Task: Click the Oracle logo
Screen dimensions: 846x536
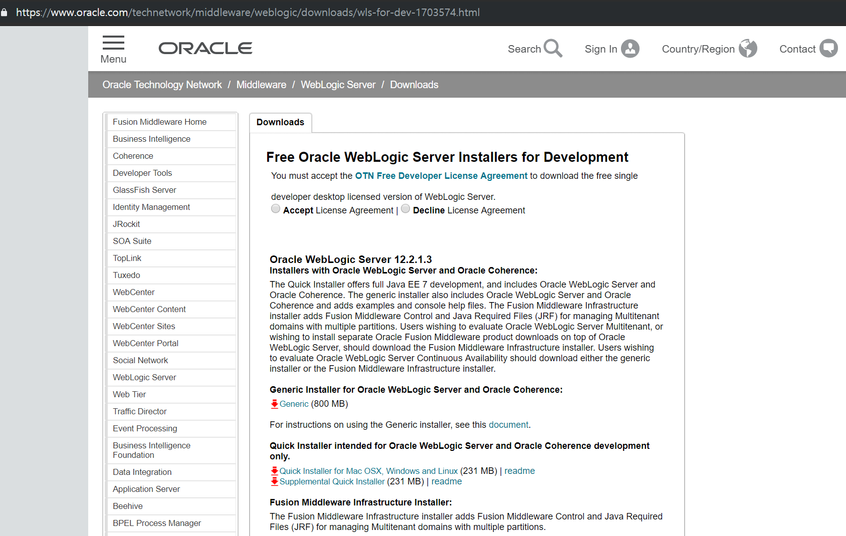Action: point(205,48)
